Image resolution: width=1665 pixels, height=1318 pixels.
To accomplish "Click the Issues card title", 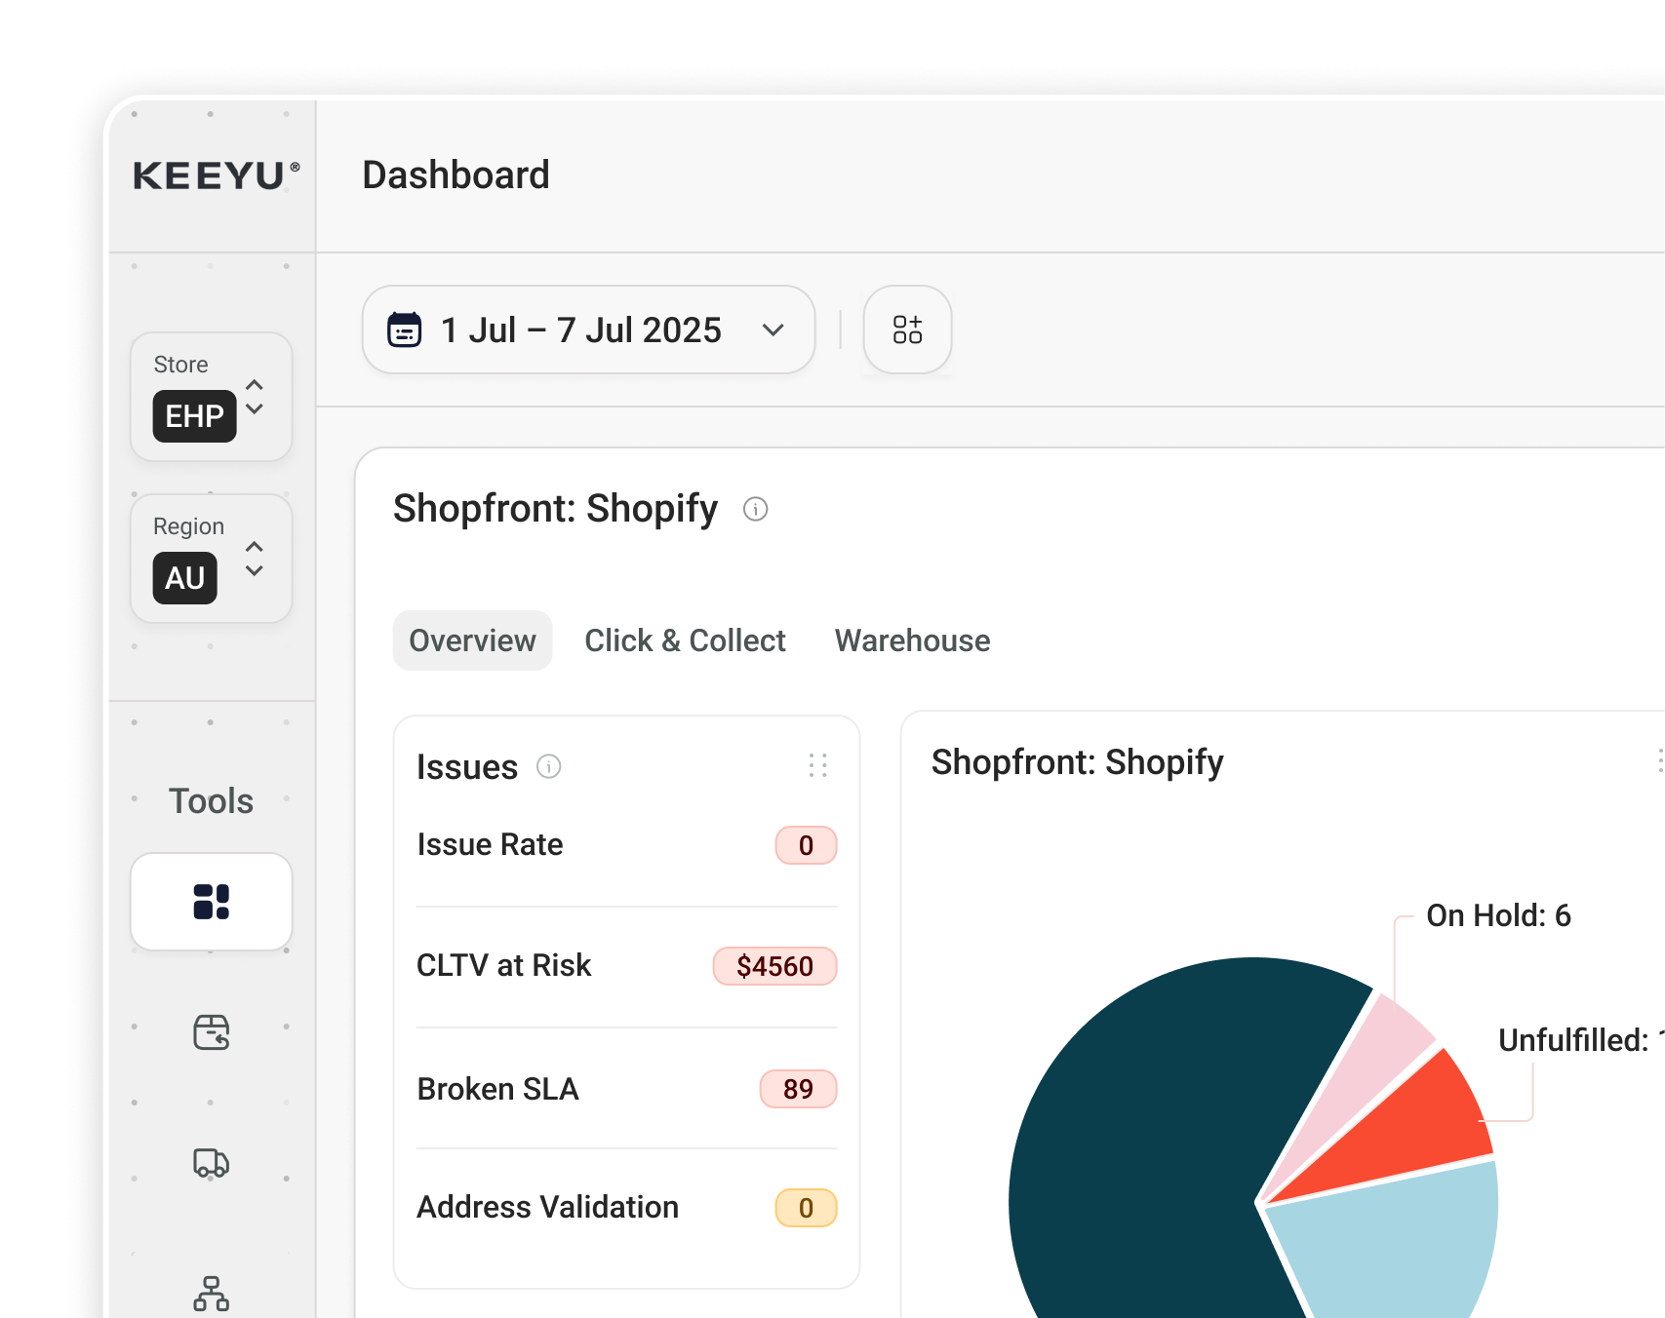I will click(x=467, y=767).
